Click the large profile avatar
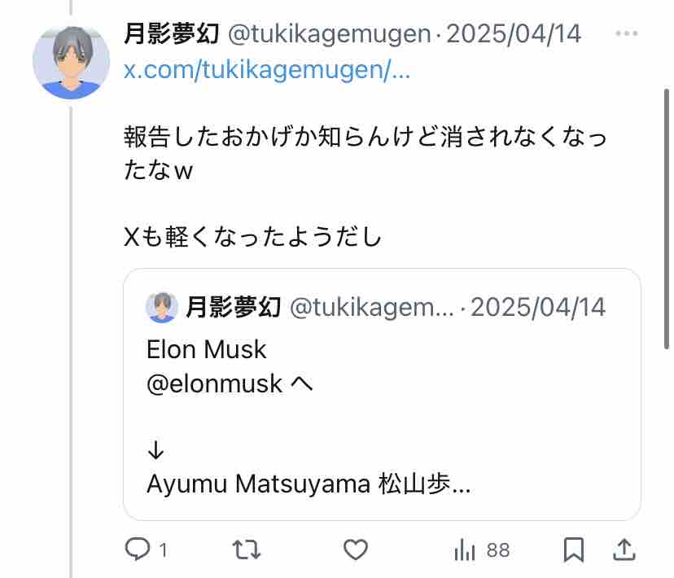The width and height of the screenshot is (674, 578). tap(71, 63)
